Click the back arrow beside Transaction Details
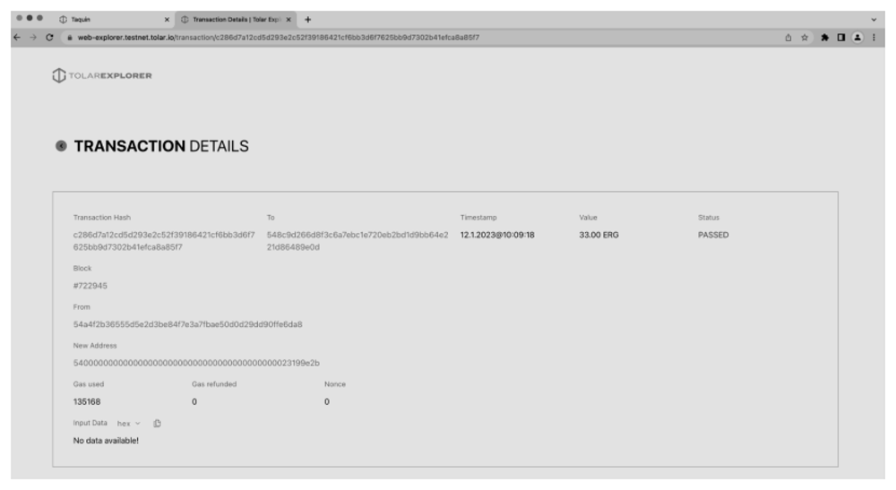The image size is (896, 490). pos(61,146)
